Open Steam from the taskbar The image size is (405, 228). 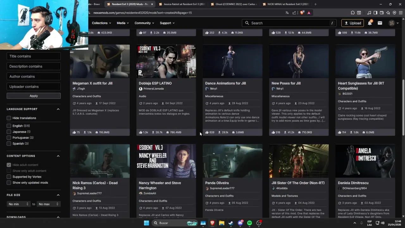click(x=231, y=223)
